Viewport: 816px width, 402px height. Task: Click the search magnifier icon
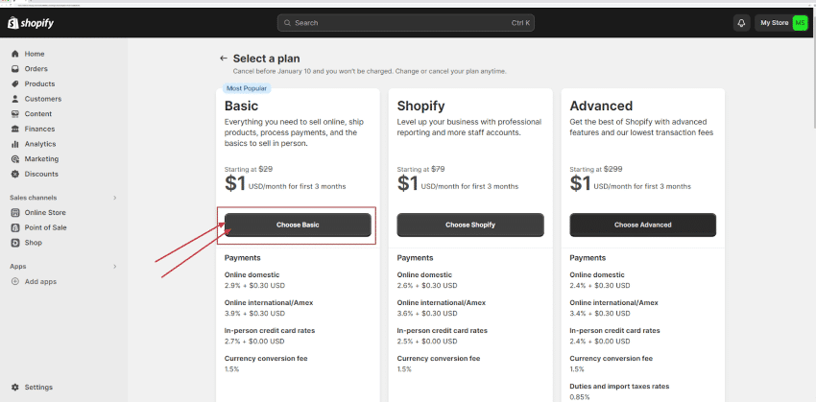pyautogui.click(x=287, y=23)
